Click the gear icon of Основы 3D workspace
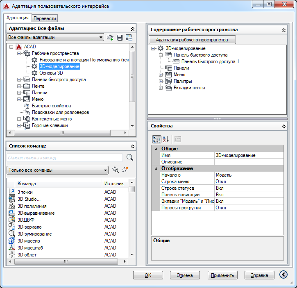297x288 pixels. 34,73
